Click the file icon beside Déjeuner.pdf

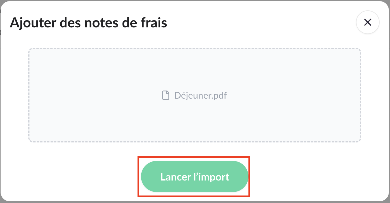(x=166, y=95)
